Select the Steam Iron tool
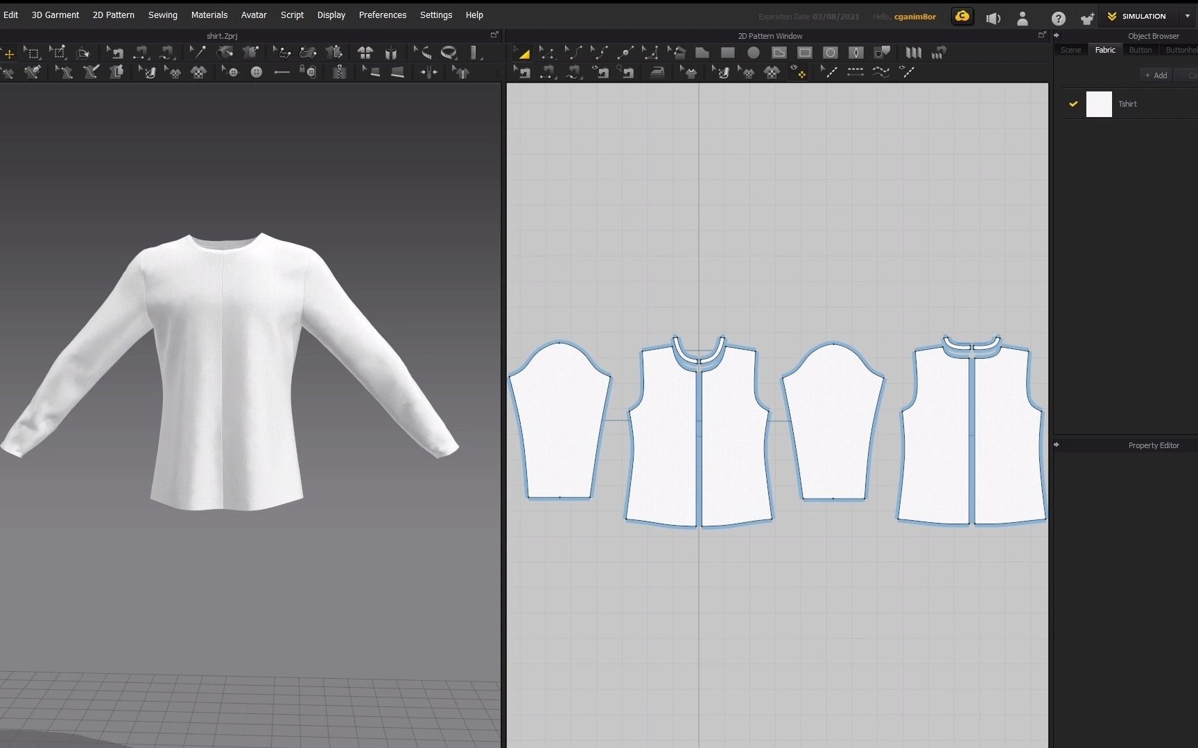The height and width of the screenshot is (748, 1198). click(x=657, y=71)
